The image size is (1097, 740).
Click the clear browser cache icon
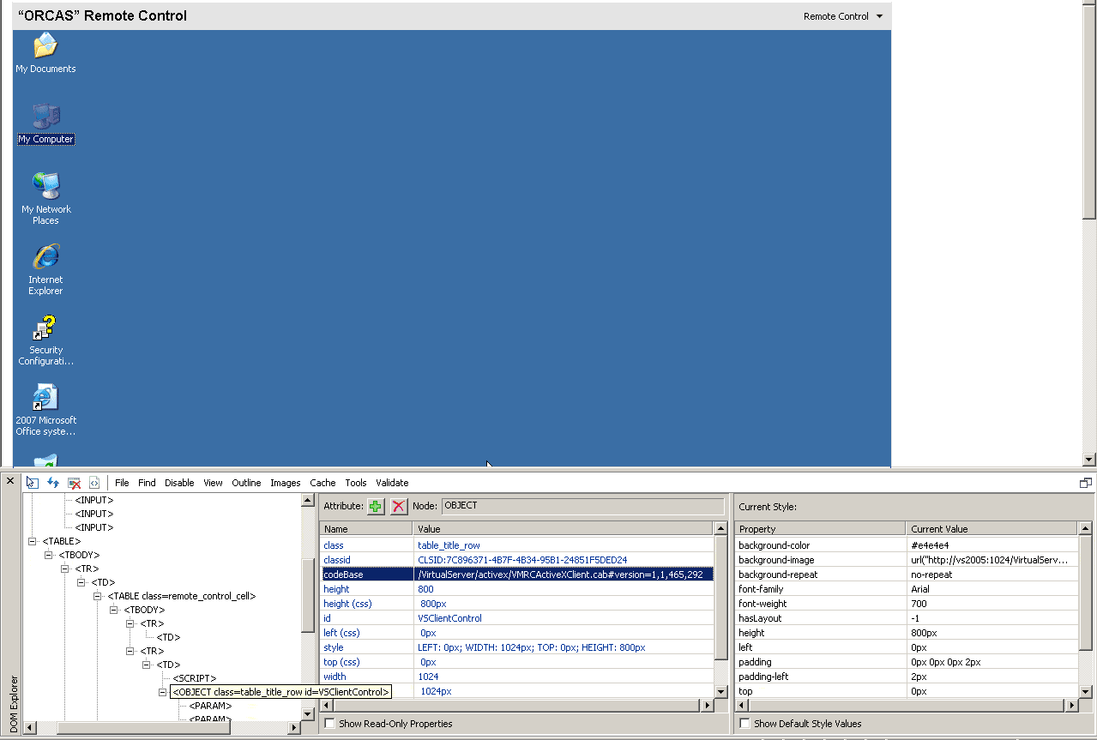[75, 483]
